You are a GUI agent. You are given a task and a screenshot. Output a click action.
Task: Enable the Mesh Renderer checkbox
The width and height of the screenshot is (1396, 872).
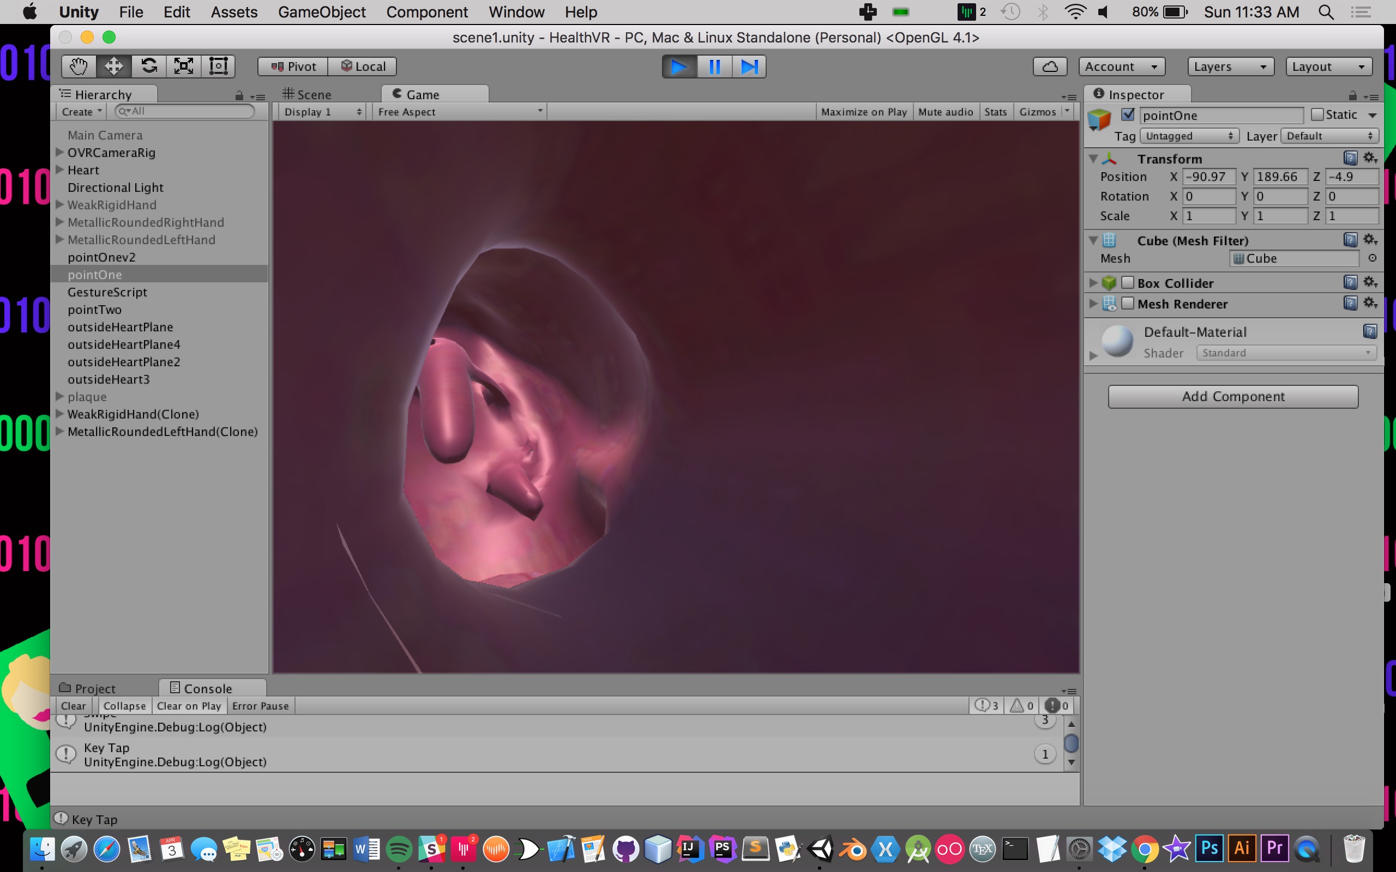(1127, 304)
